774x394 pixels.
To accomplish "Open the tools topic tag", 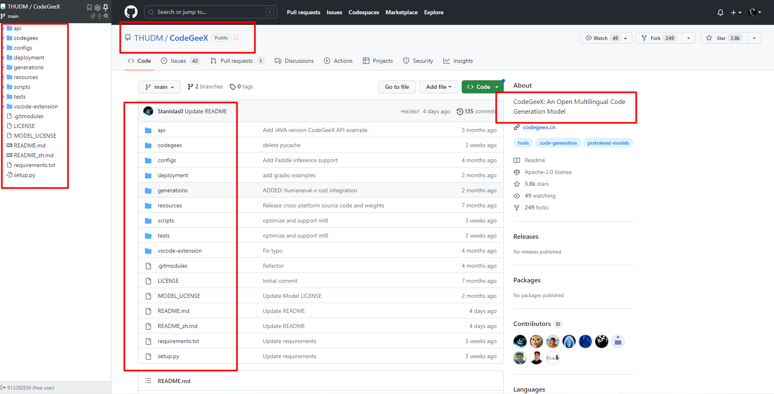I will 523,143.
